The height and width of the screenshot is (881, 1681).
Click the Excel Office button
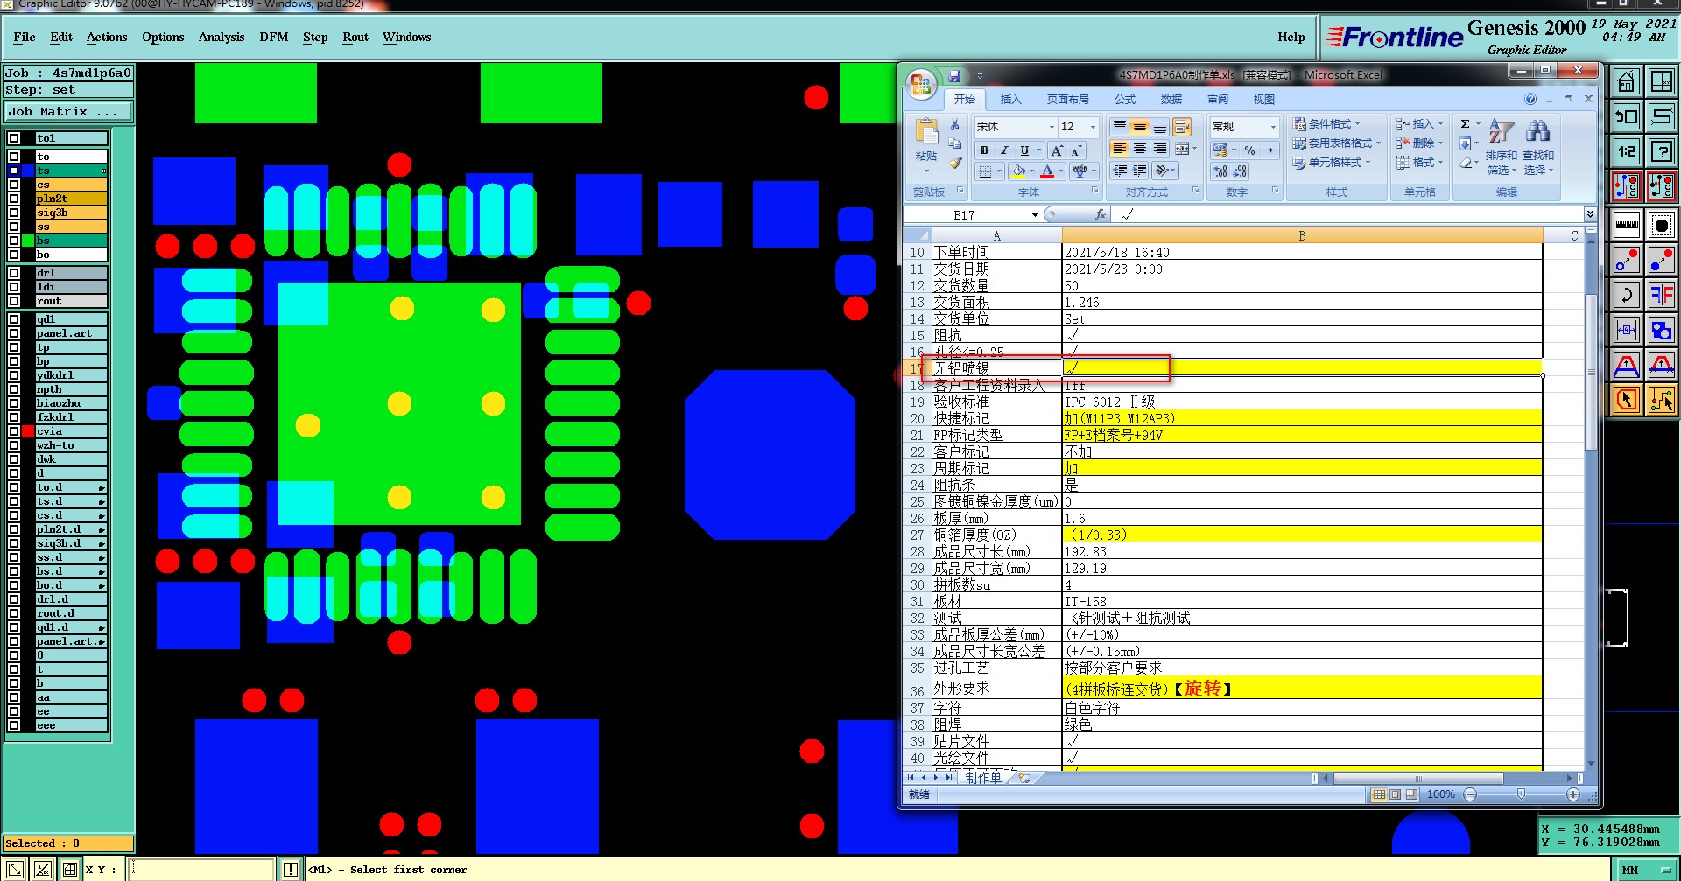tap(921, 85)
